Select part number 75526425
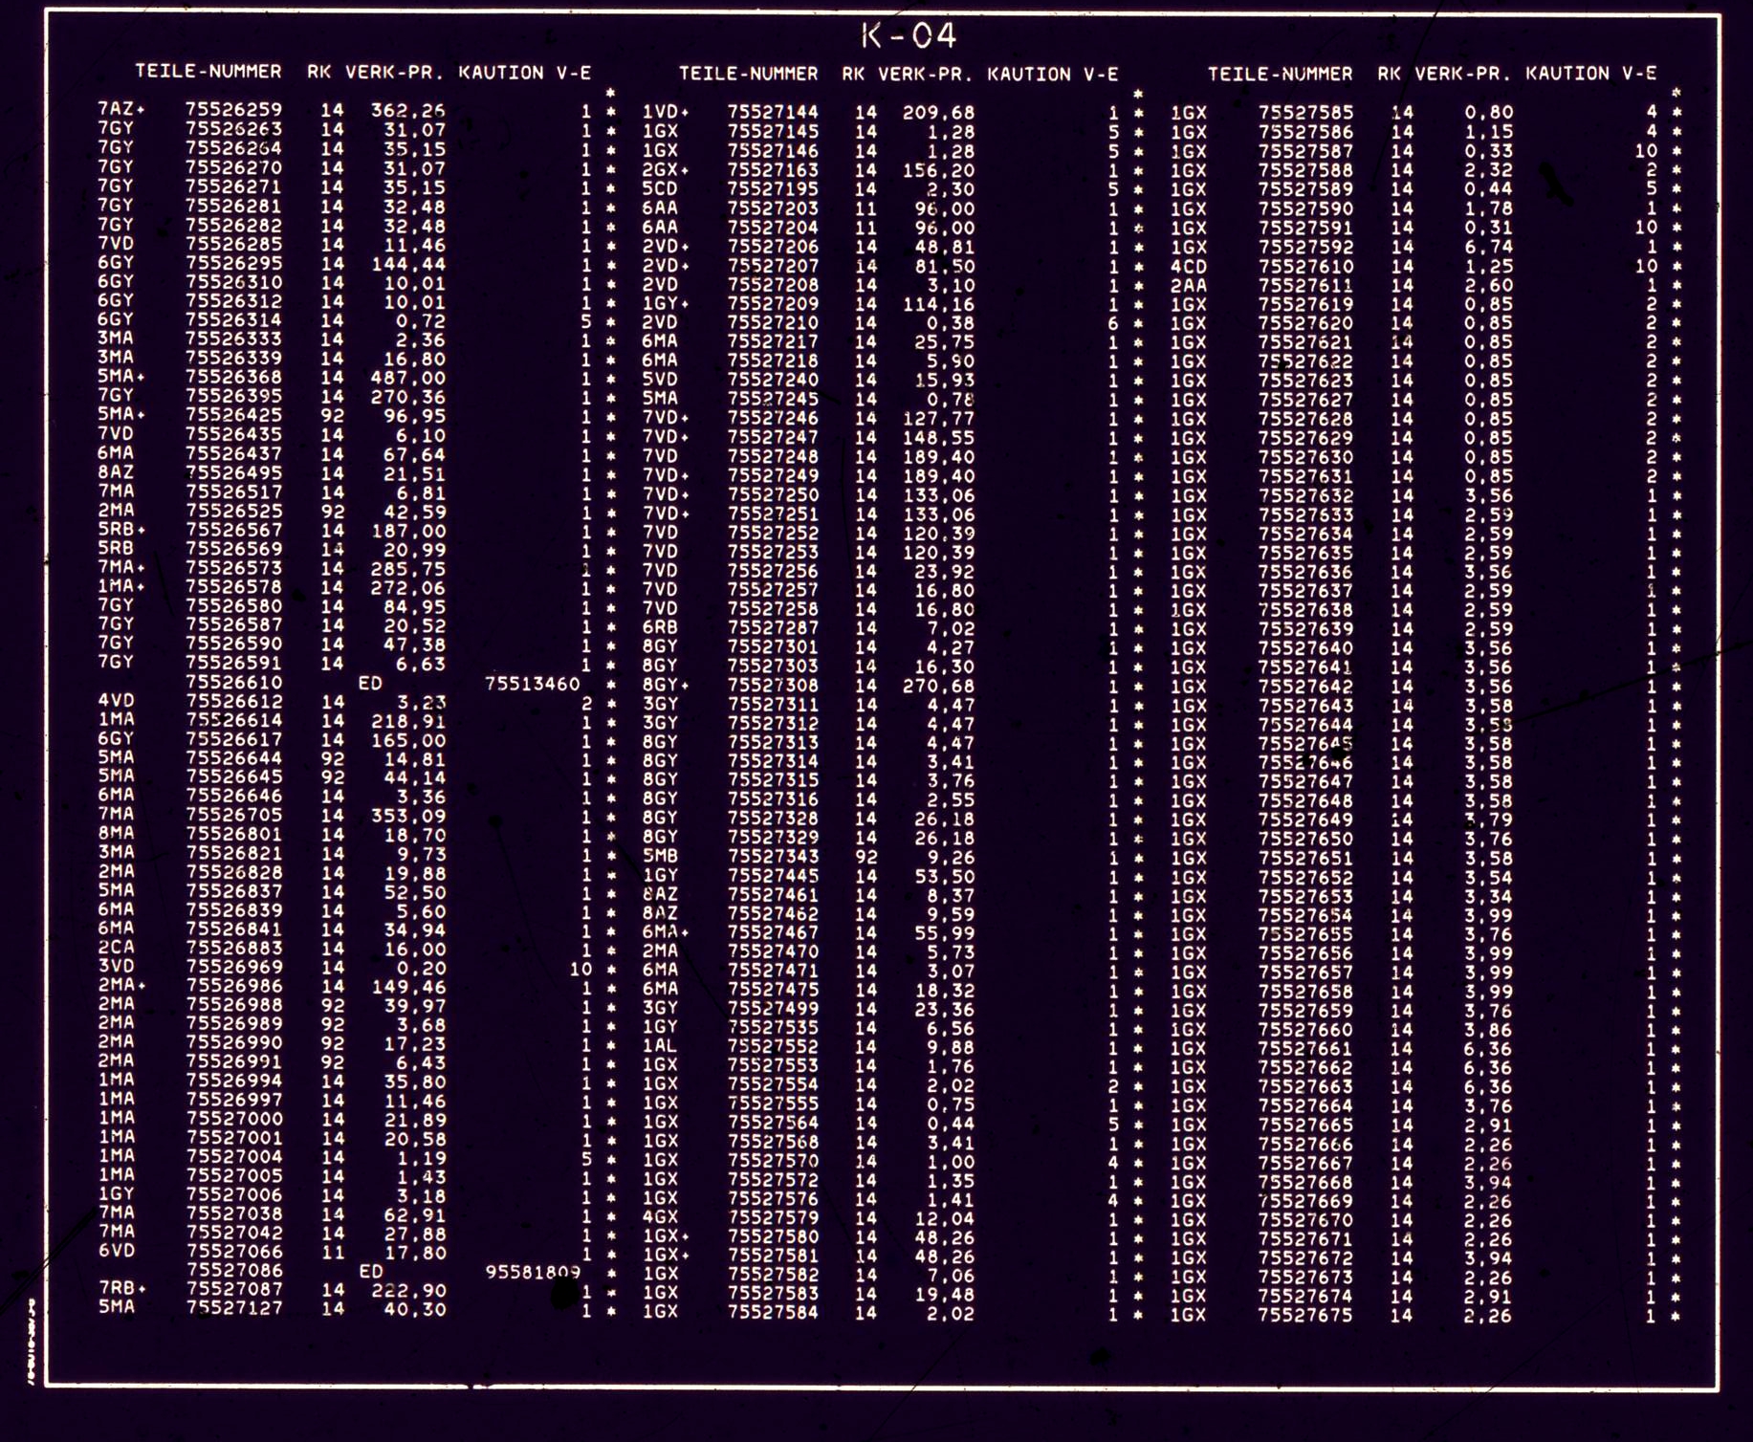Viewport: 1753px width, 1442px height. coord(234,415)
